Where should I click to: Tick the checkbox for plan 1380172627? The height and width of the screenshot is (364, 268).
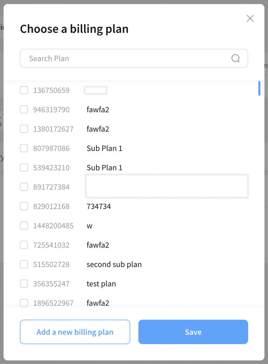point(24,129)
